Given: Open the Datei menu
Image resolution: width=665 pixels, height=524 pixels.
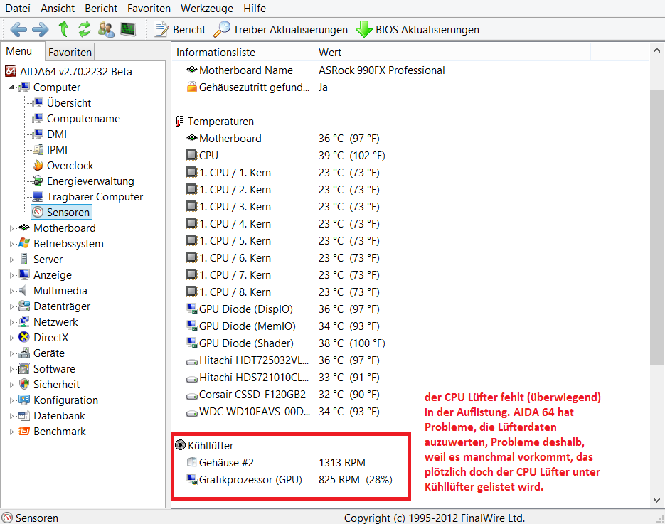Looking at the screenshot, I should point(18,8).
